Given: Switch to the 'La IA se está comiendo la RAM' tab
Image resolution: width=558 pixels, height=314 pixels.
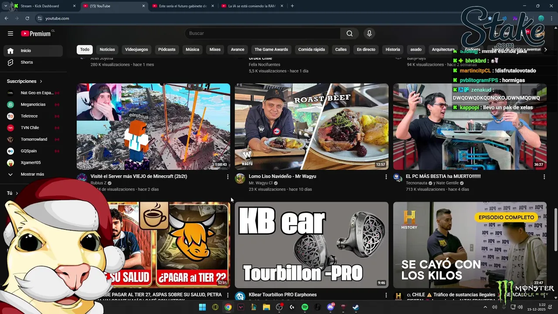Looking at the screenshot, I should [253, 6].
